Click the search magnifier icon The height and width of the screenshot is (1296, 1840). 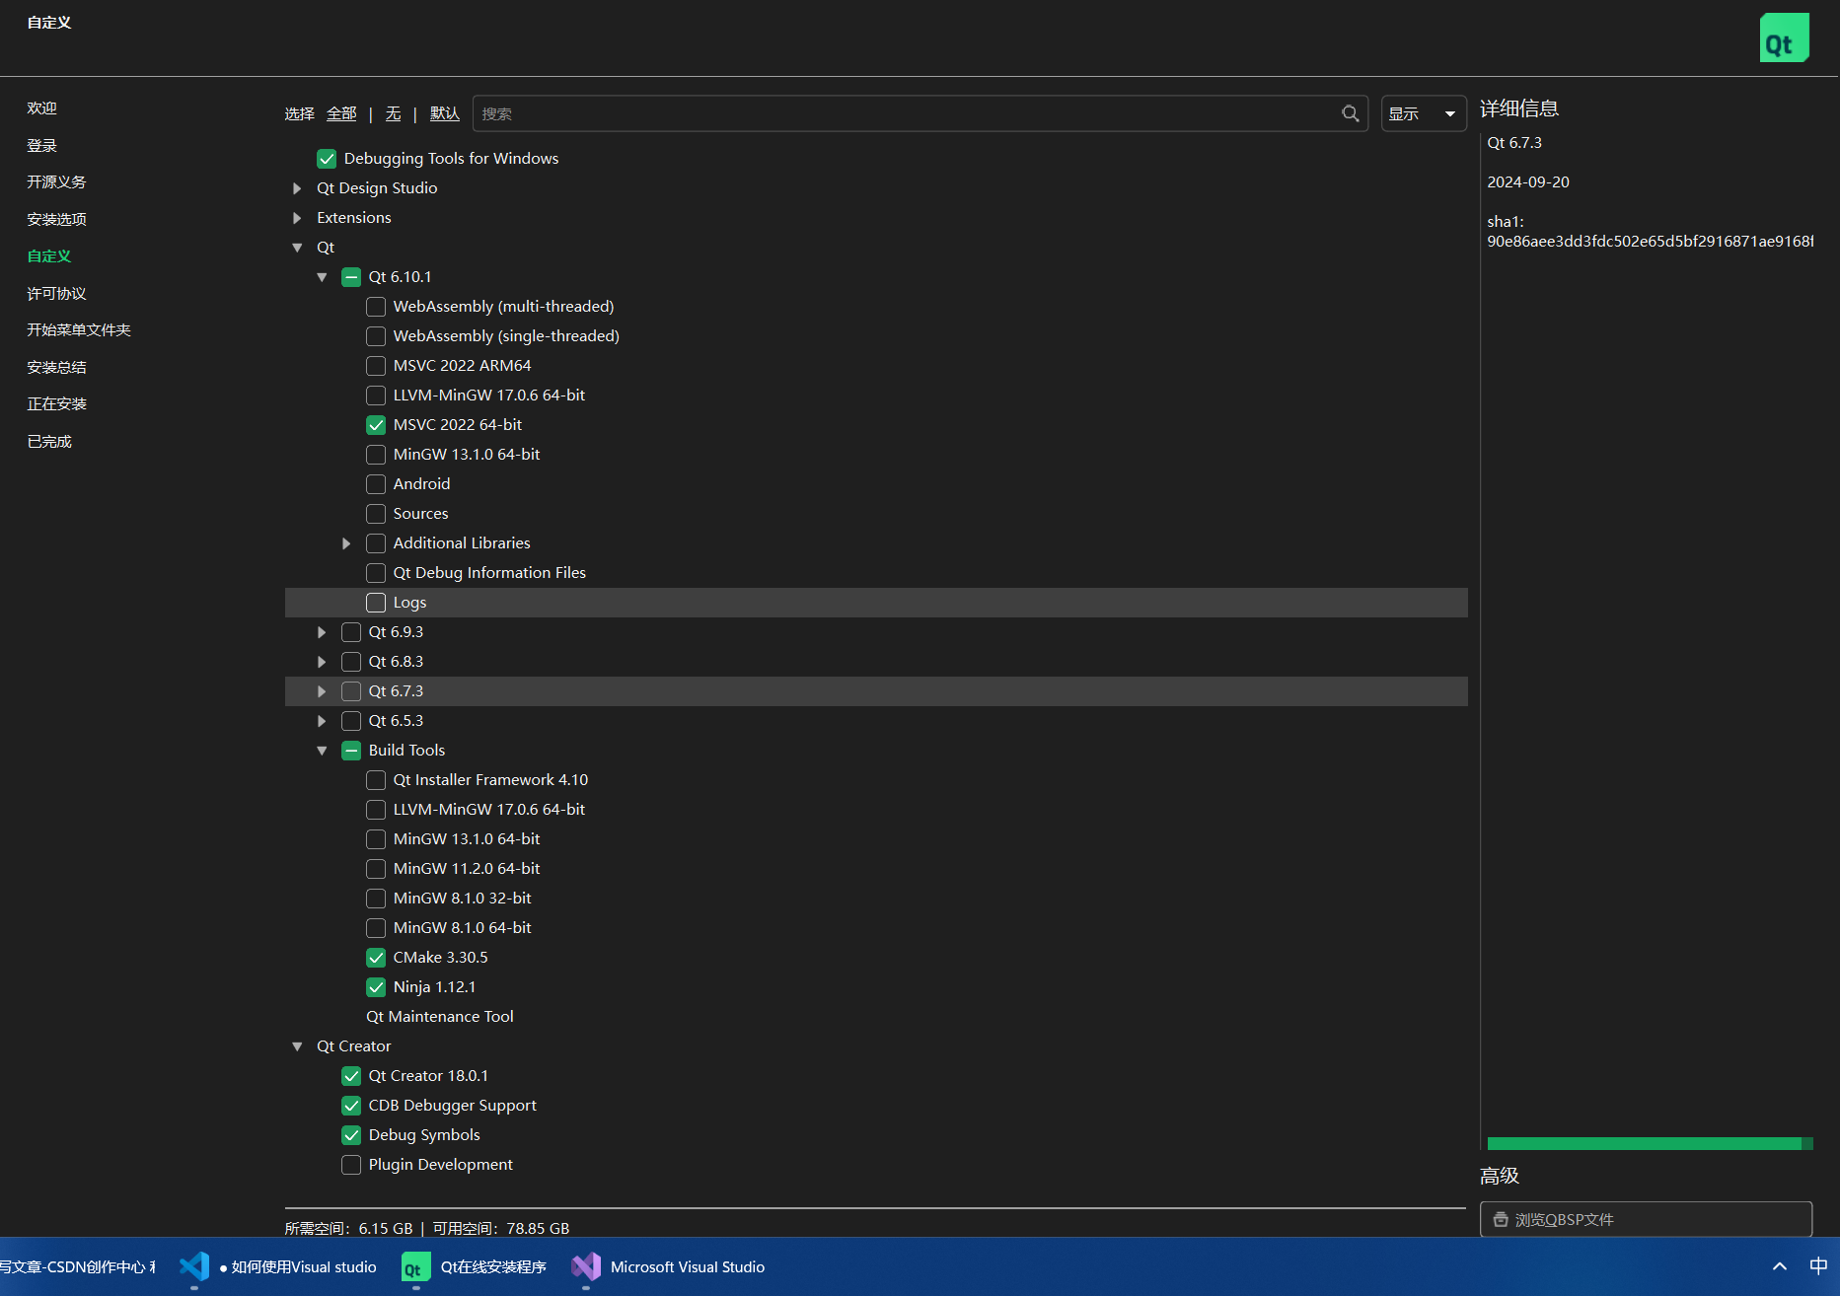click(1350, 113)
